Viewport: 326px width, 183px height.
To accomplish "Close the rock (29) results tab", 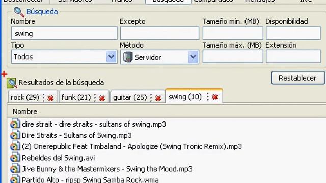I will pos(50,98).
